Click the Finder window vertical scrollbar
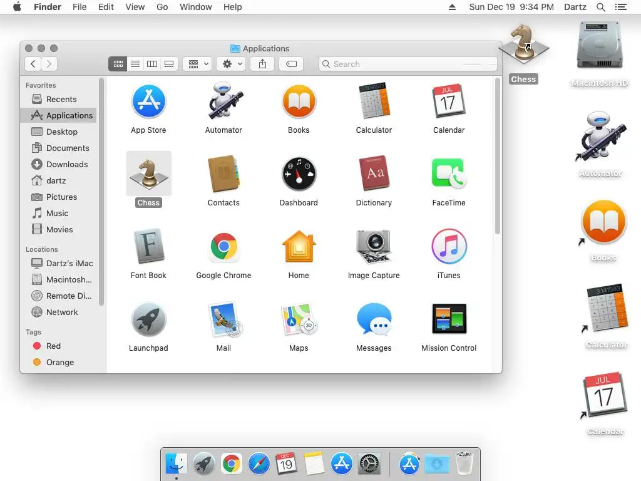The height and width of the screenshot is (481, 641). tap(498, 156)
